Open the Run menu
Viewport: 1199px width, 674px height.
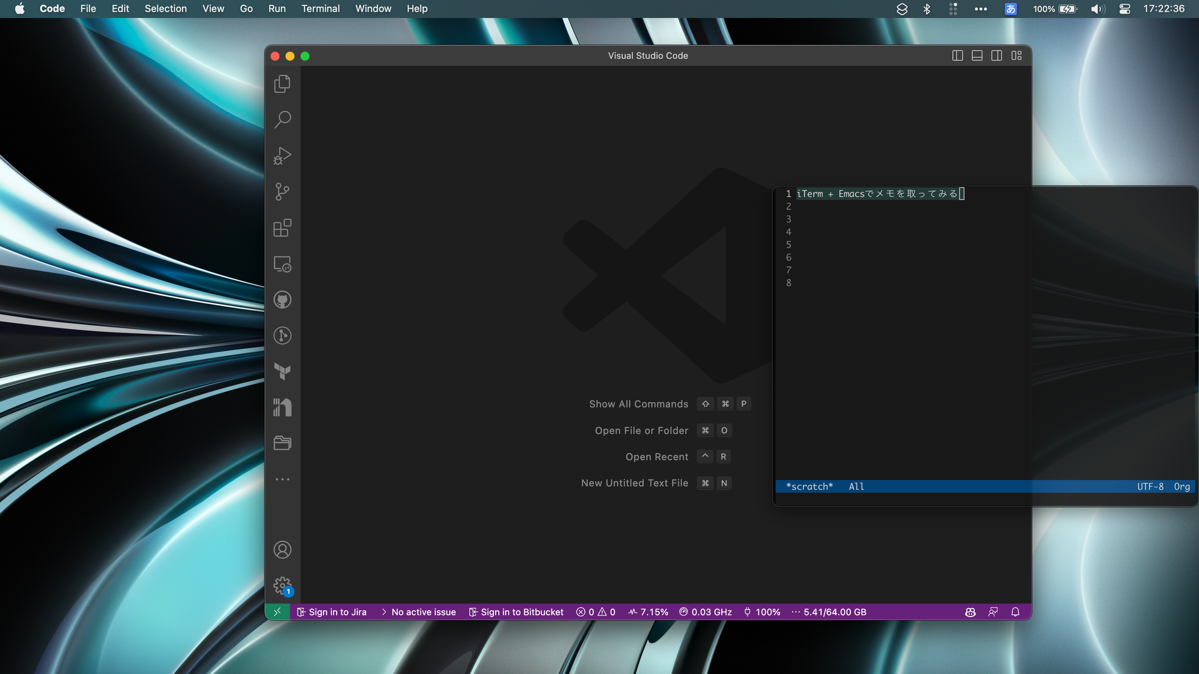[x=277, y=9]
